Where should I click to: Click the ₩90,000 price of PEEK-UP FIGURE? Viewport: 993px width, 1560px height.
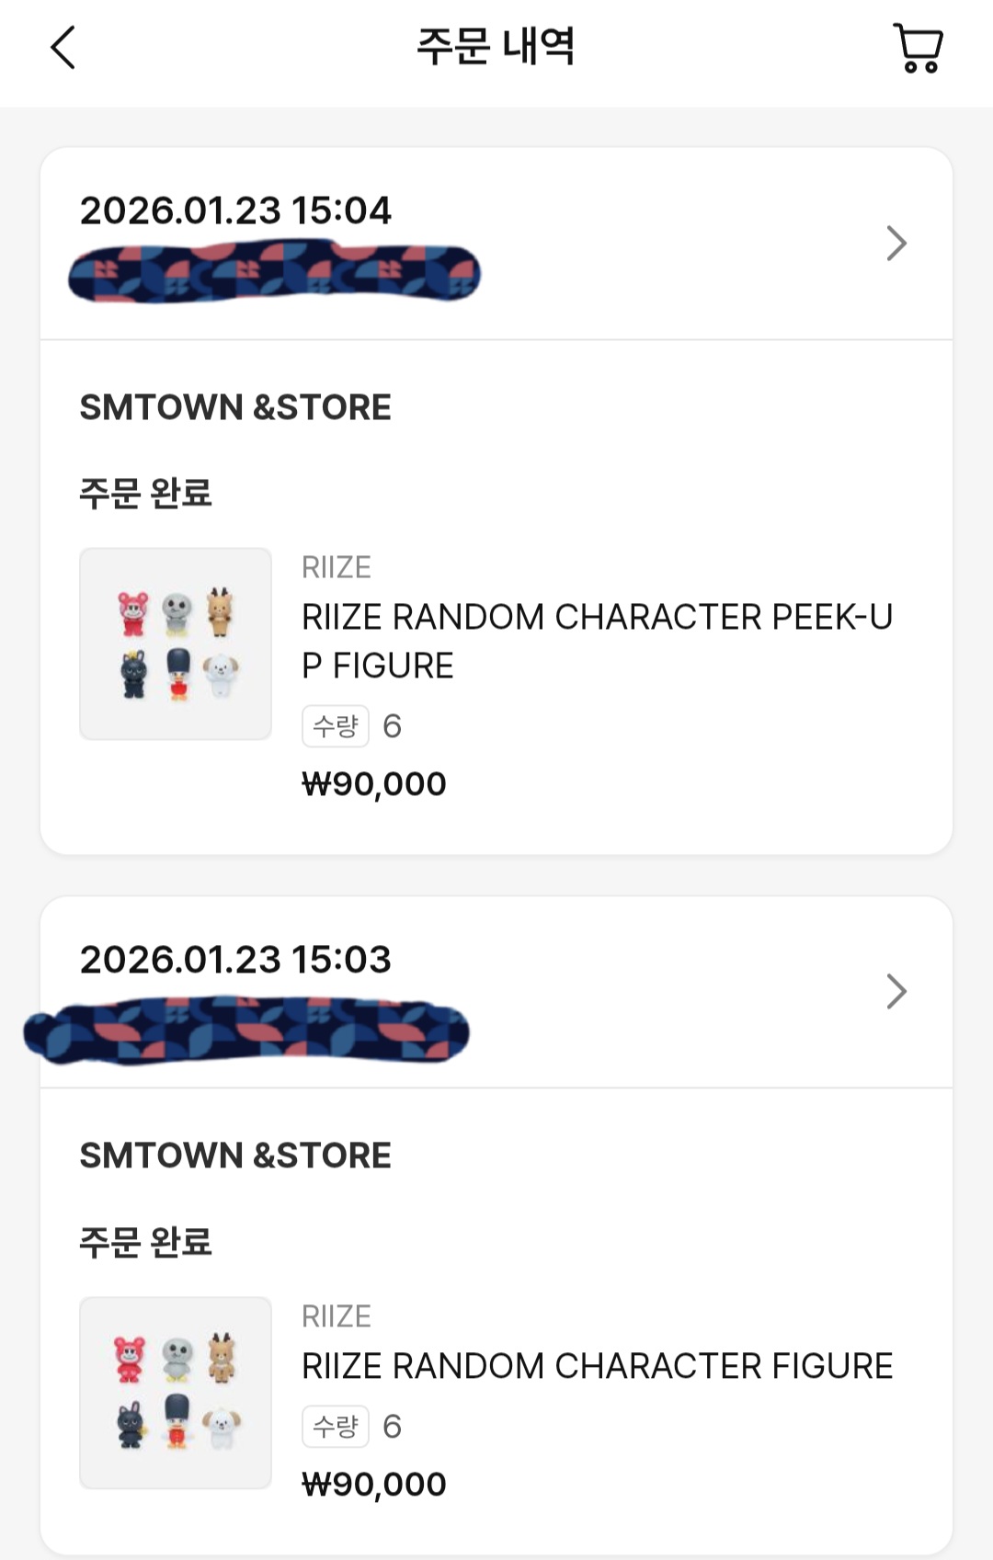[374, 784]
